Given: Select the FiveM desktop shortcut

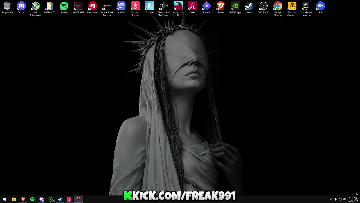Looking at the screenshot, I should pyautogui.click(x=192, y=8).
